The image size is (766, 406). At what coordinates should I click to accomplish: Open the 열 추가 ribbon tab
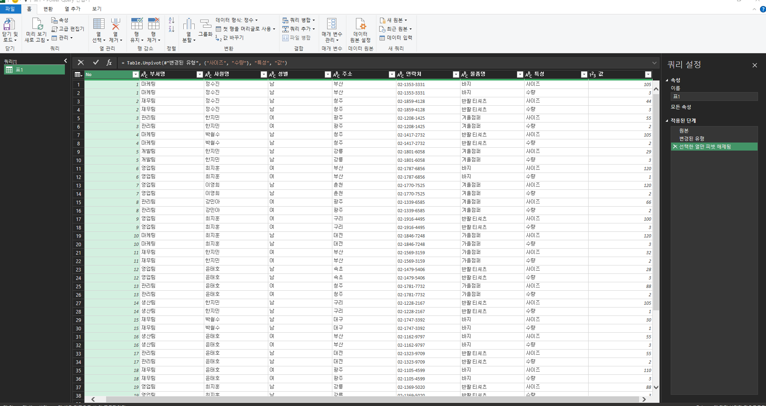click(x=72, y=9)
